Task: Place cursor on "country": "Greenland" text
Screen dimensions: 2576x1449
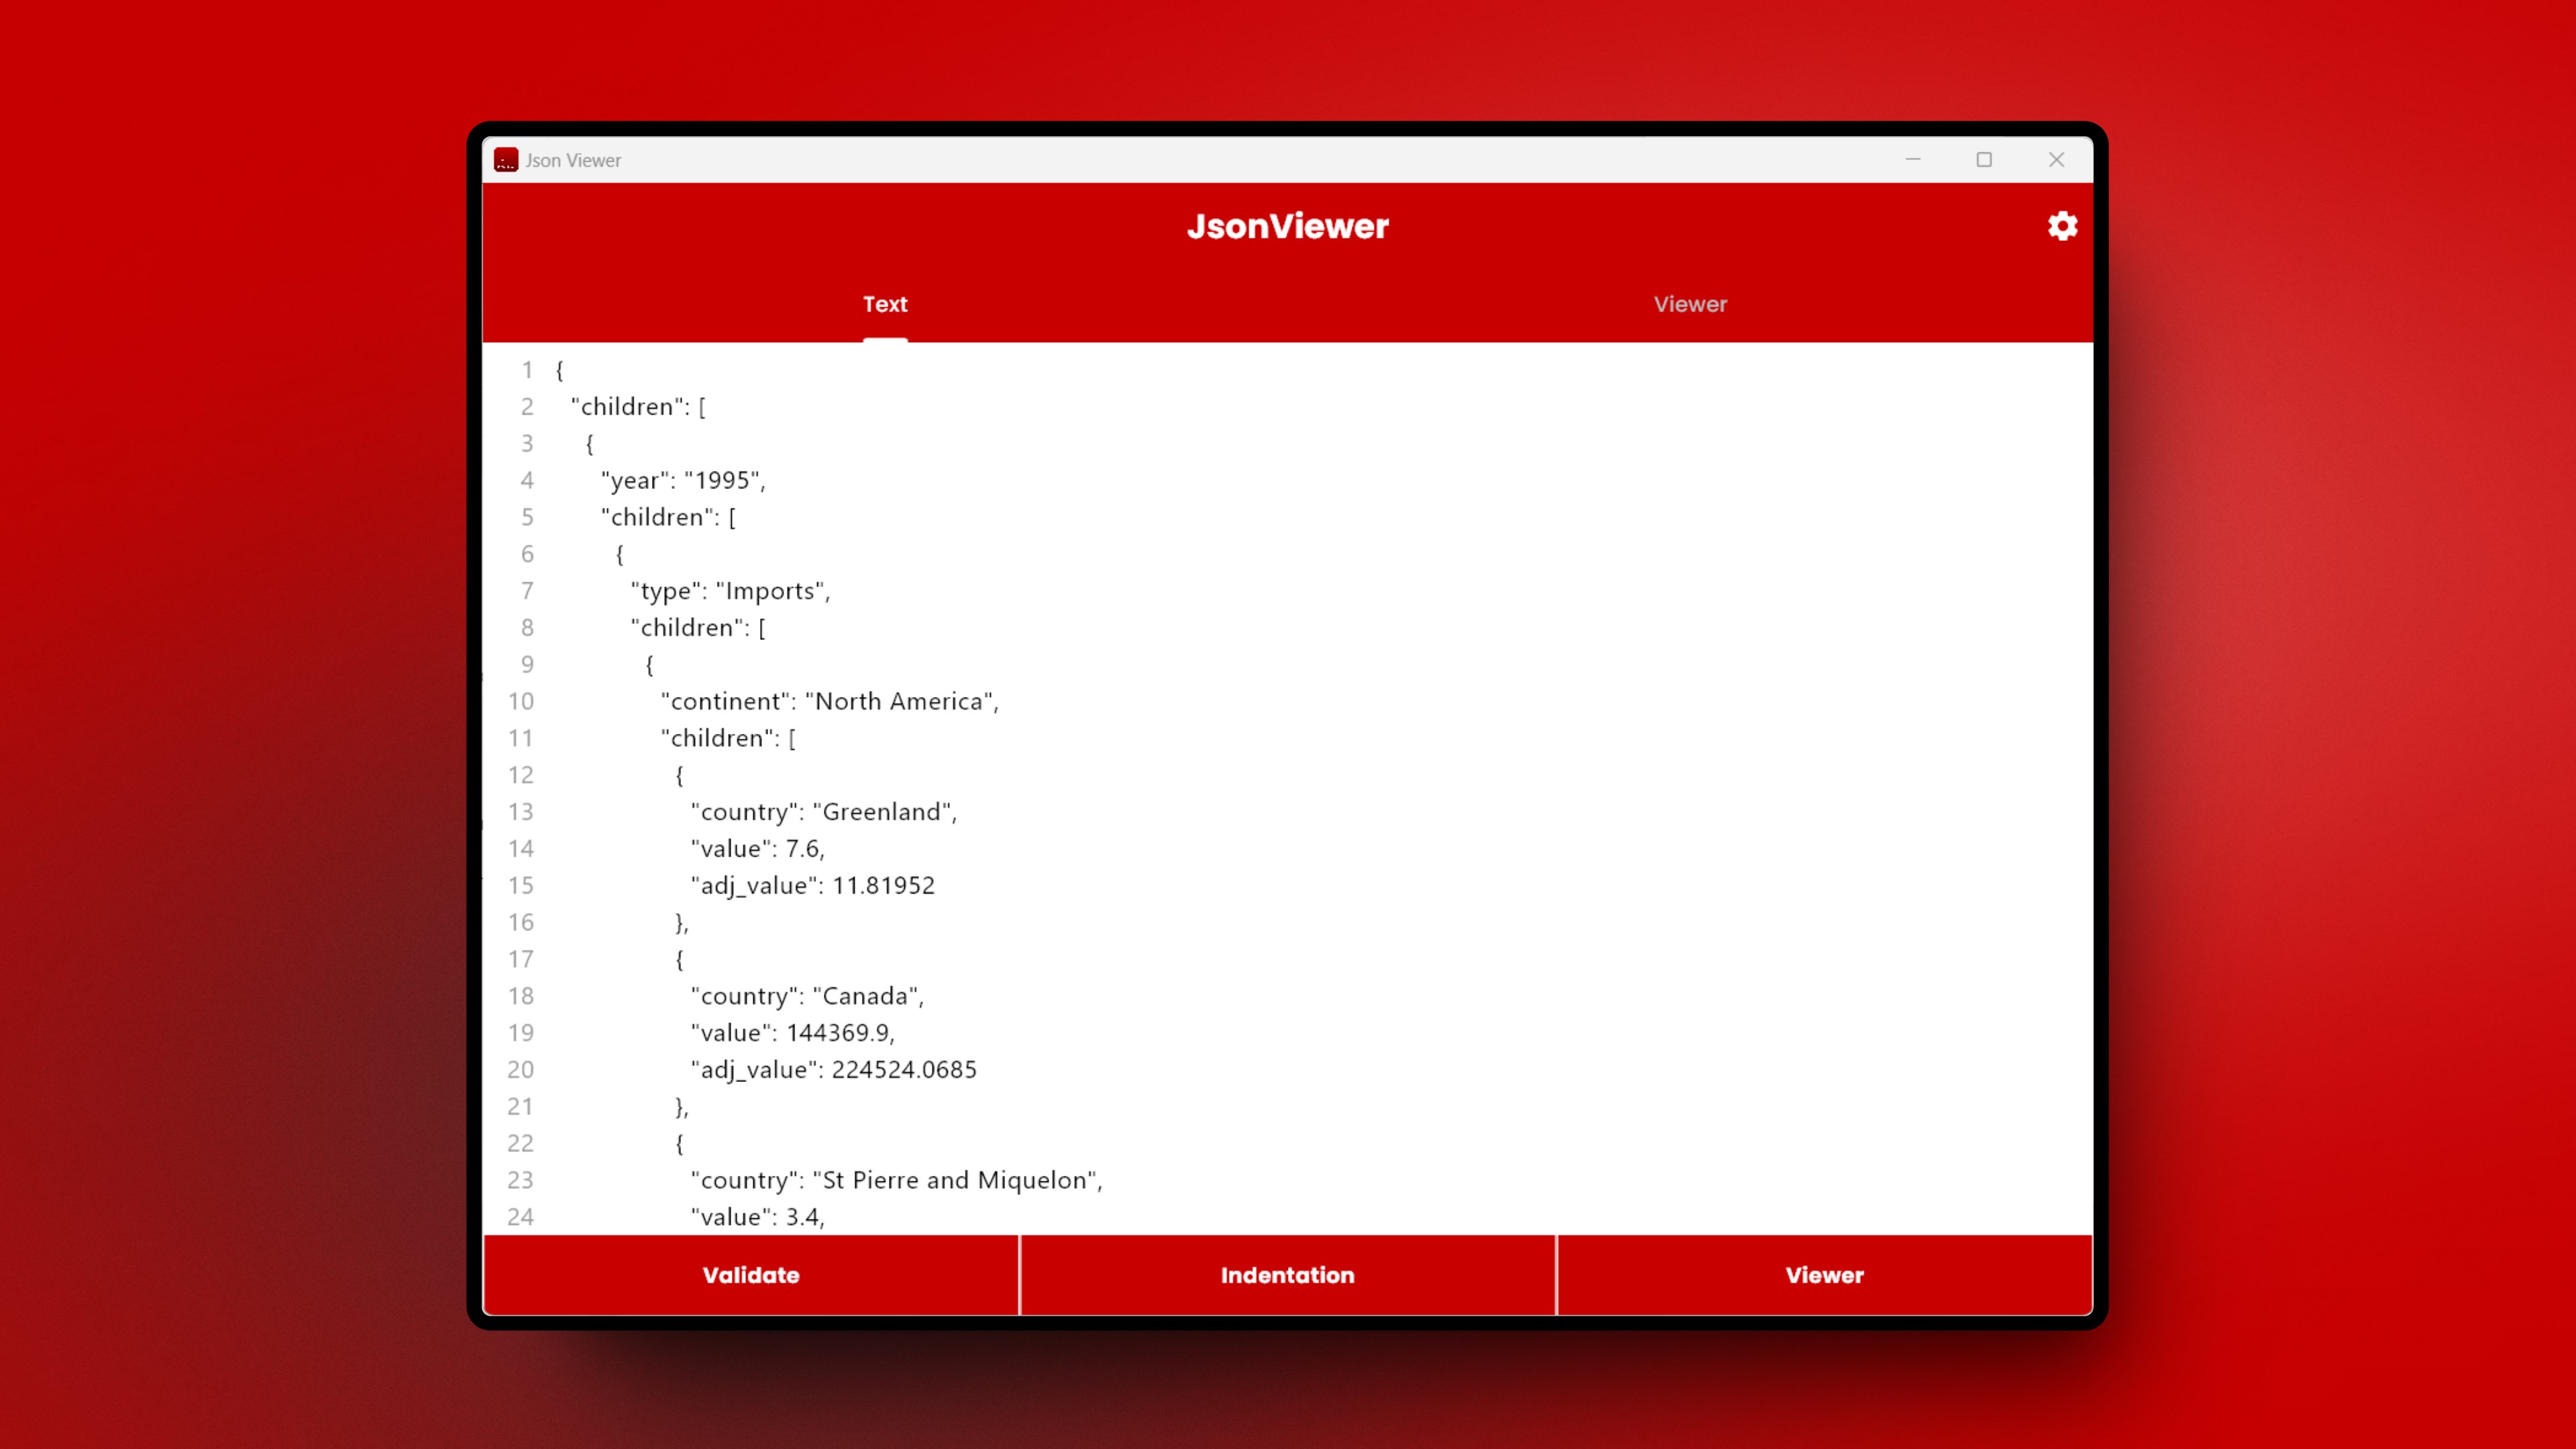Action: click(823, 812)
